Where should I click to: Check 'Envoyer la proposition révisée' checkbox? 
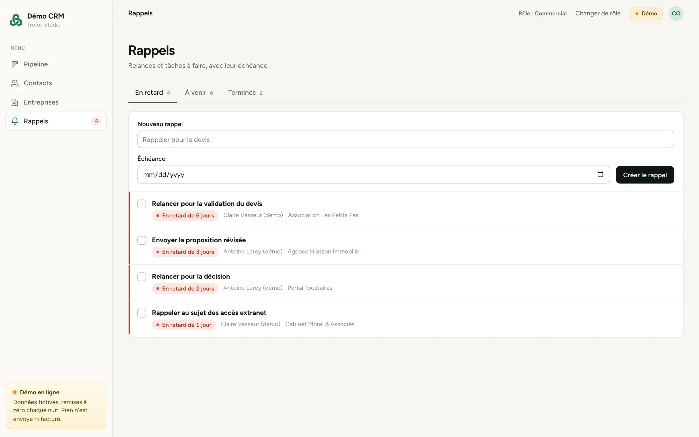pyautogui.click(x=142, y=240)
